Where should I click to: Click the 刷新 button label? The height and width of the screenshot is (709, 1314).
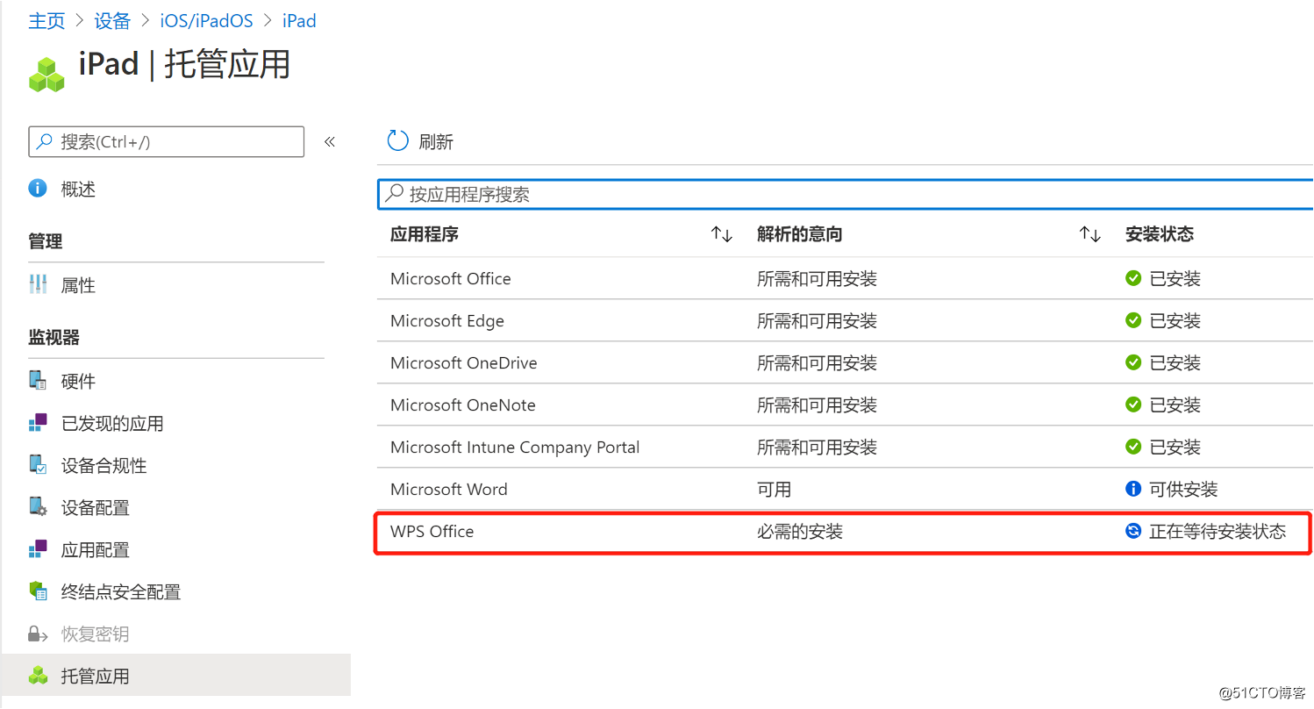436,142
